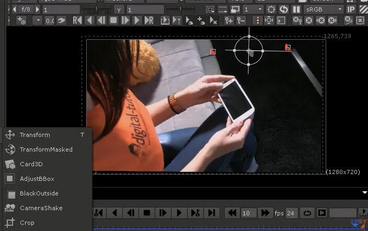The width and height of the screenshot is (368, 231).
Task: Decrease f-stop with left arrow beside f/8
Action: (15, 9)
